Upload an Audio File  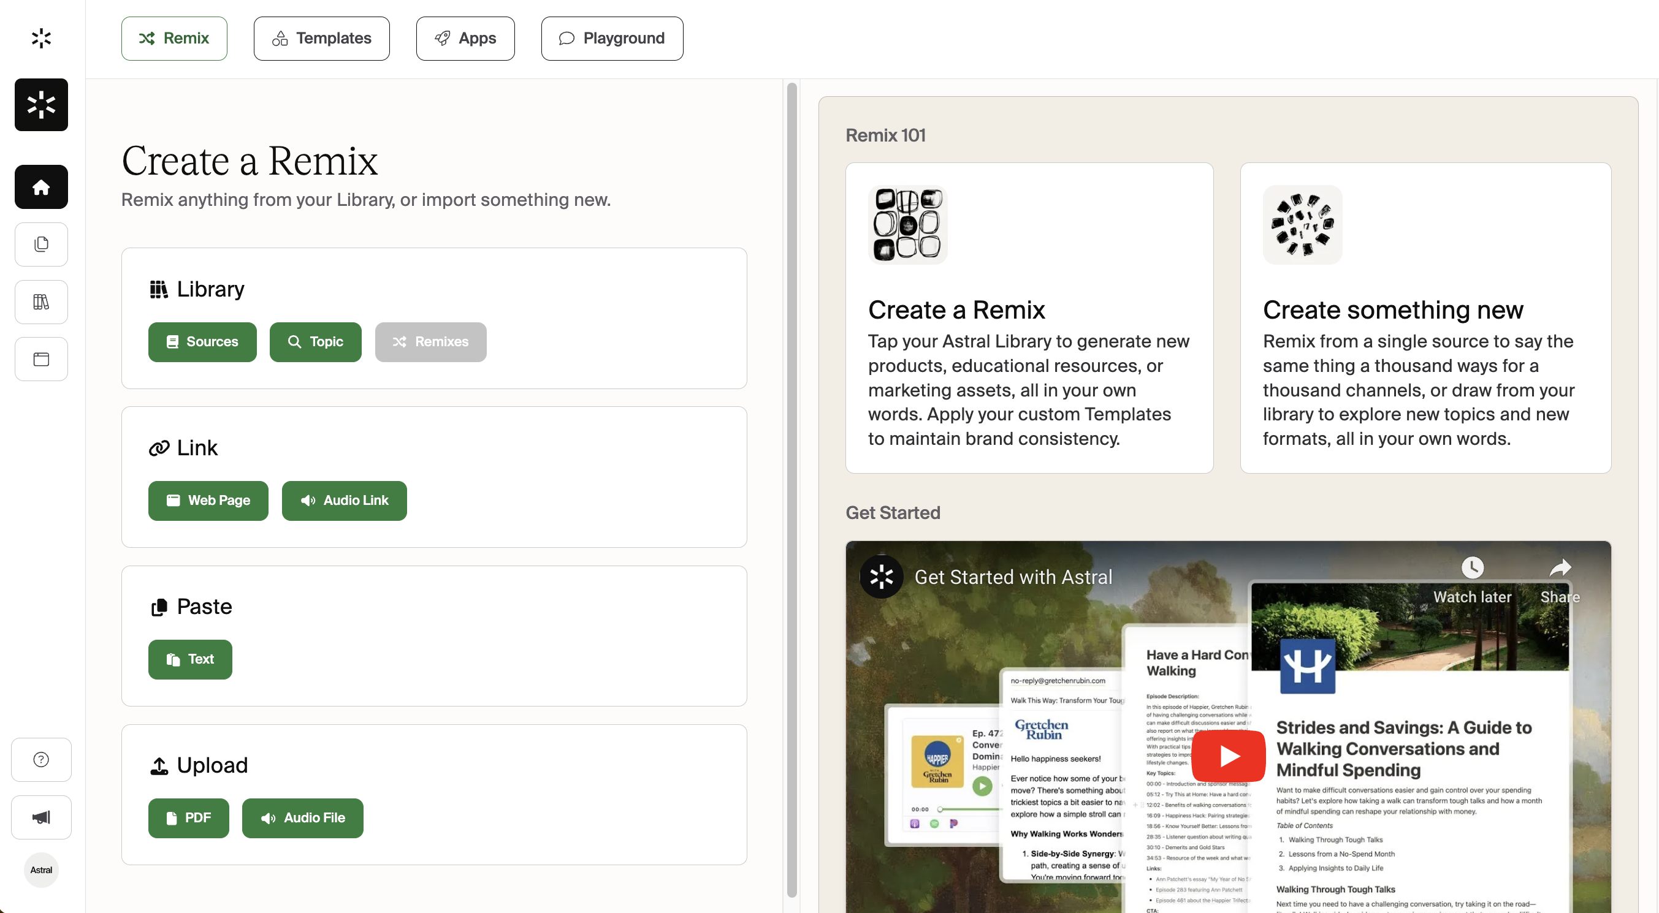tap(303, 817)
